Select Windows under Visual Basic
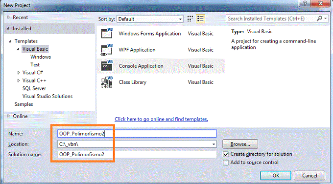Viewport: 333px width, 184px height. [41, 57]
